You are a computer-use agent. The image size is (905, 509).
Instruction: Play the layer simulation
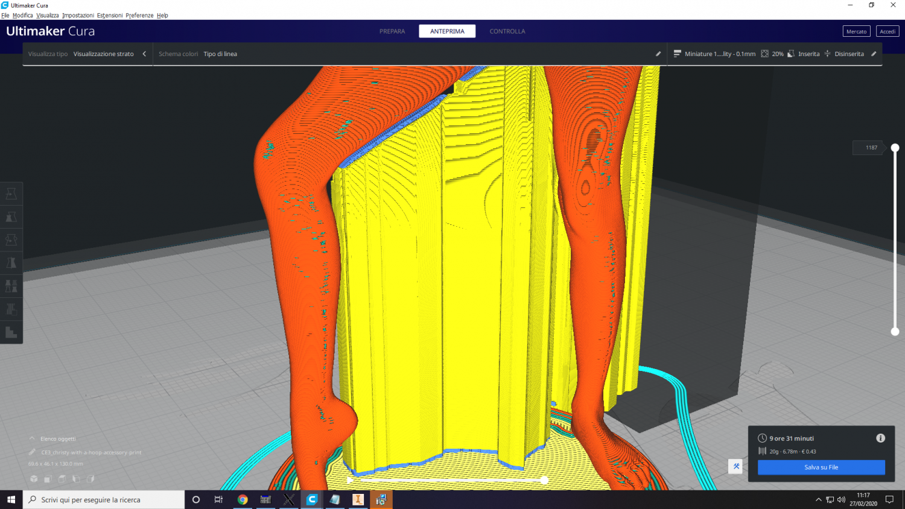pyautogui.click(x=350, y=480)
